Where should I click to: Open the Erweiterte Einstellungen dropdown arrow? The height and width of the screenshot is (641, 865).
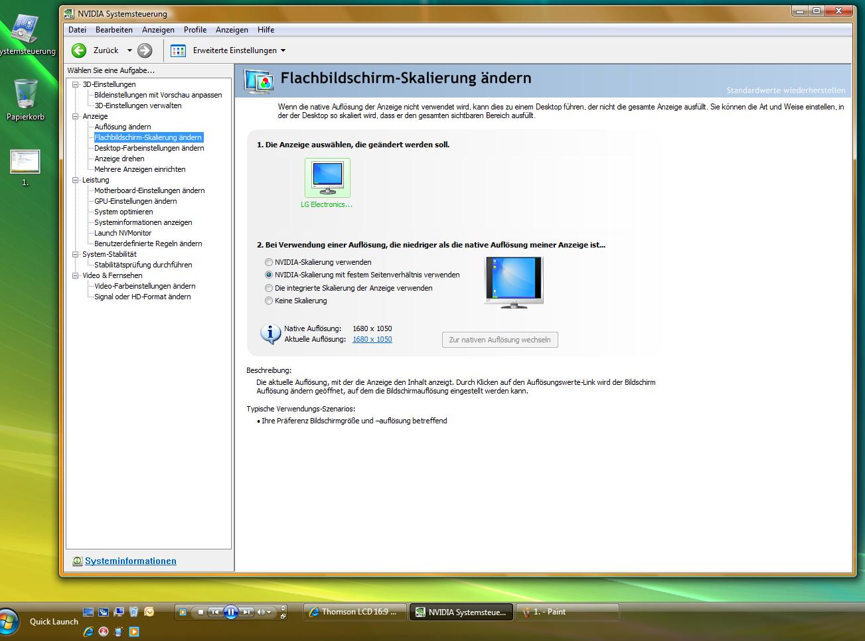pos(283,50)
